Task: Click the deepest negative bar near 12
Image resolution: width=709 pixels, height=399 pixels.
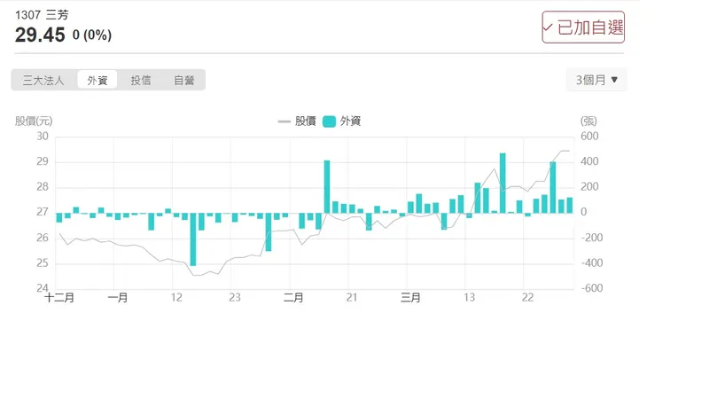Action: pos(193,239)
